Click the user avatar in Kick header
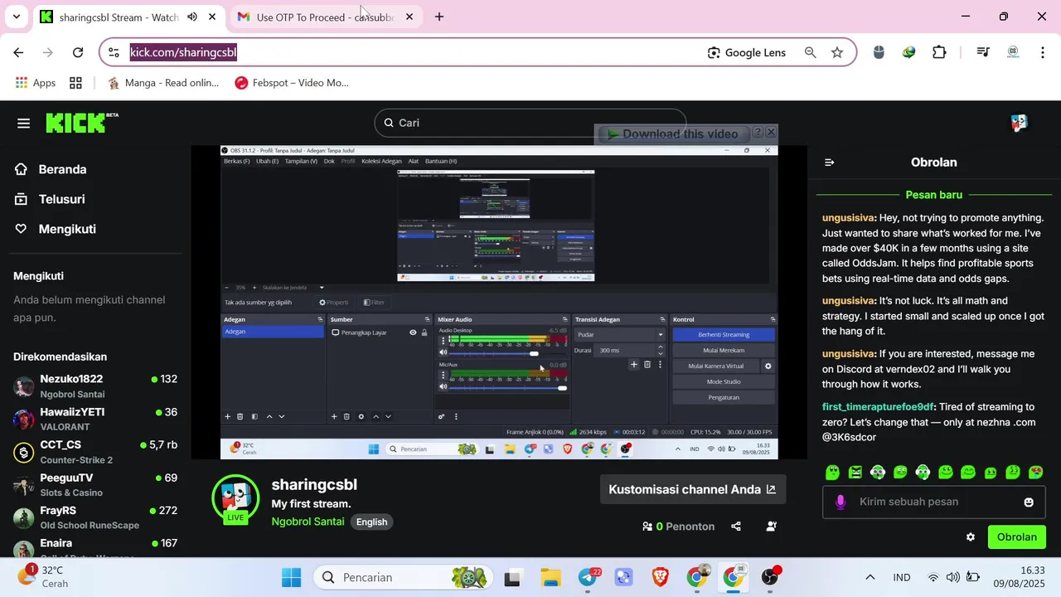This screenshot has height=597, width=1061. click(1020, 123)
